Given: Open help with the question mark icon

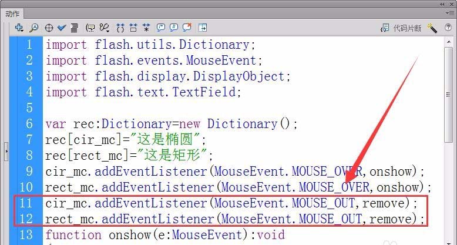Looking at the screenshot, I should [x=448, y=28].
